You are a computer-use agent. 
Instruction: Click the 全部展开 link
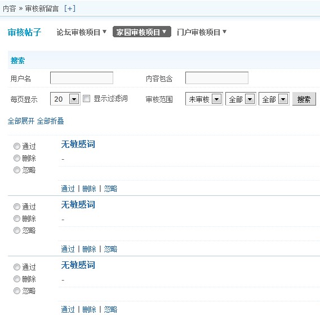[x=21, y=121]
